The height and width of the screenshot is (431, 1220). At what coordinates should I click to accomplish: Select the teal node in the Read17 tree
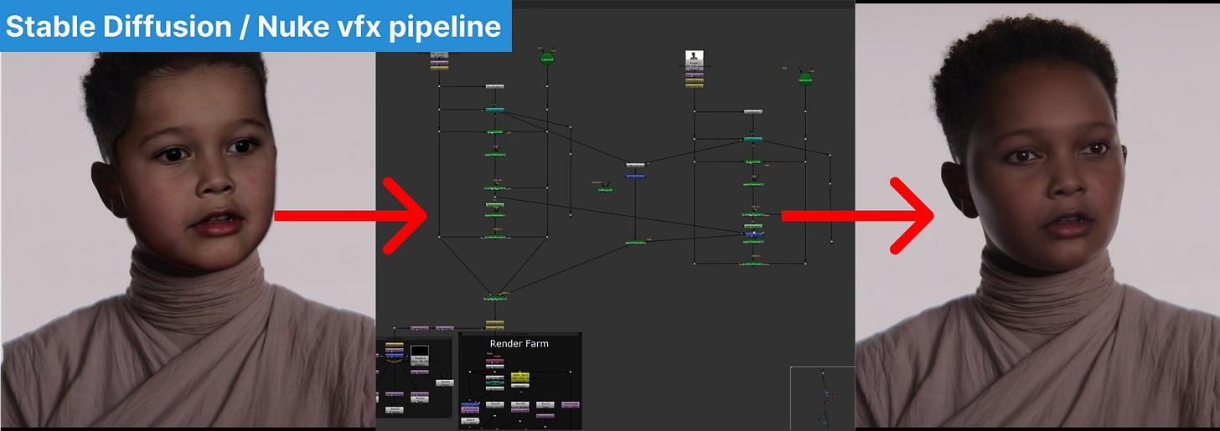[752, 138]
